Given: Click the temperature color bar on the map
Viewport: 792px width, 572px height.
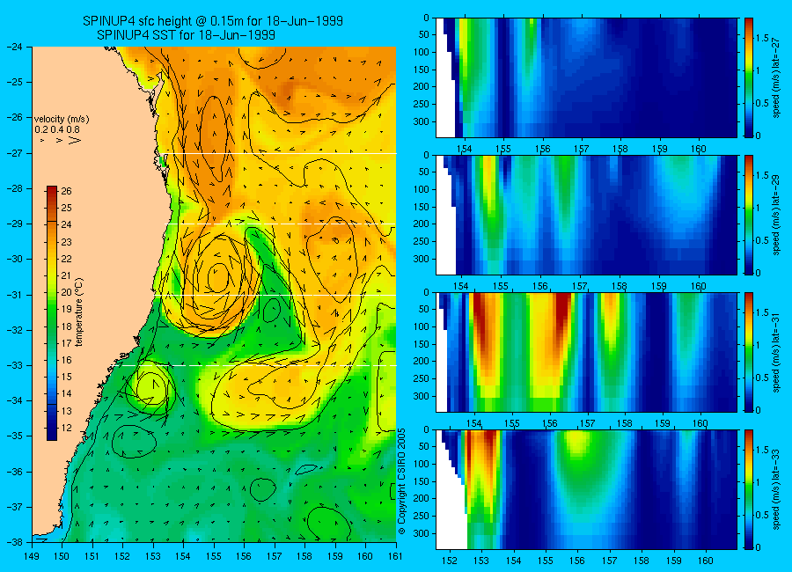Looking at the screenshot, I should [x=52, y=313].
